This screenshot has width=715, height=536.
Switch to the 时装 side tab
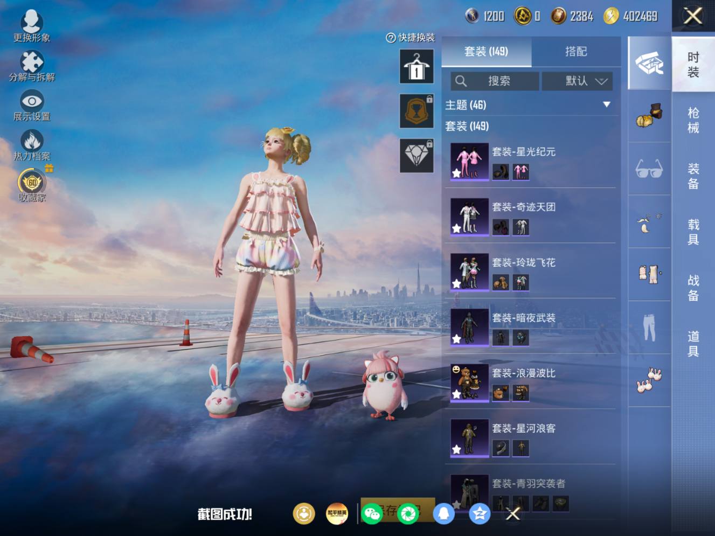click(x=693, y=65)
